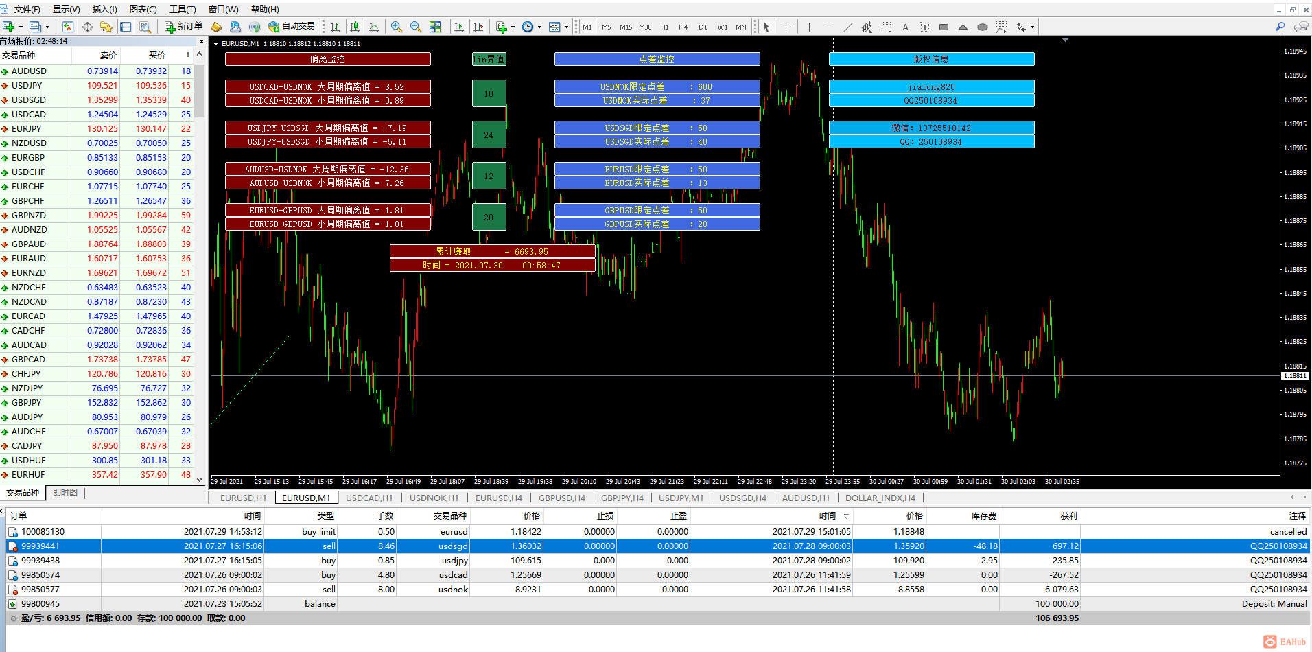Image resolution: width=1312 pixels, height=652 pixels.
Task: Switch to the USDCAD,H1 chart tab
Action: pos(369,498)
